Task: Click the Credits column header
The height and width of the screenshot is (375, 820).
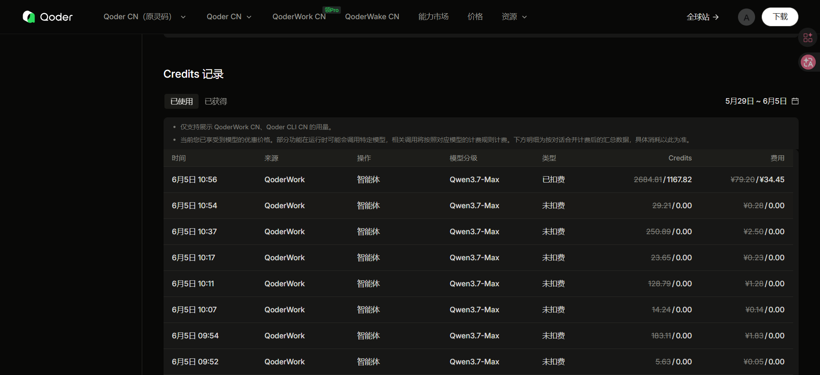Action: 680,158
